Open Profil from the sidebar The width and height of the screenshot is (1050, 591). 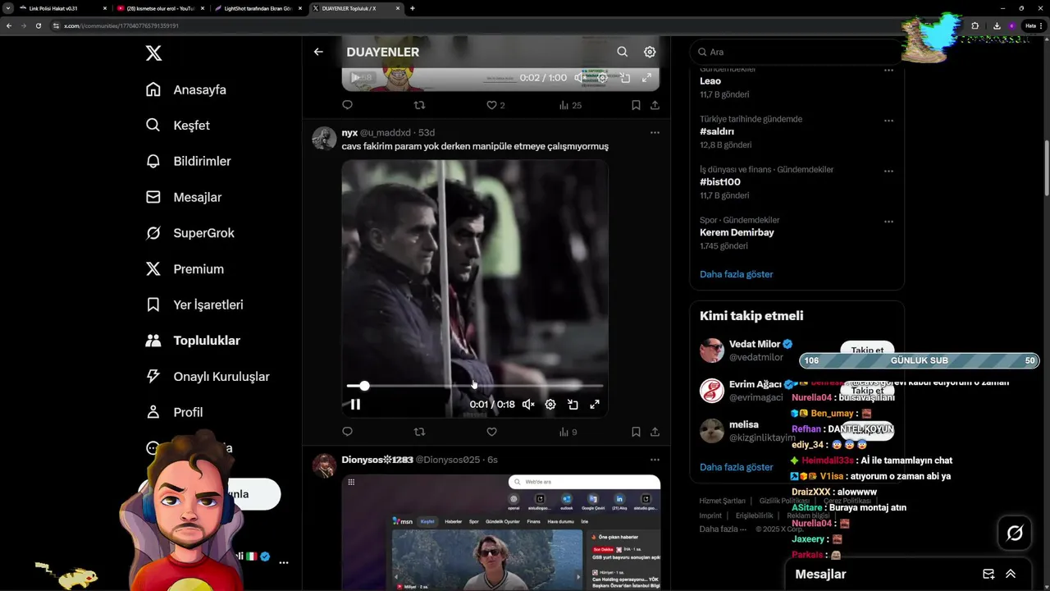coord(174,412)
